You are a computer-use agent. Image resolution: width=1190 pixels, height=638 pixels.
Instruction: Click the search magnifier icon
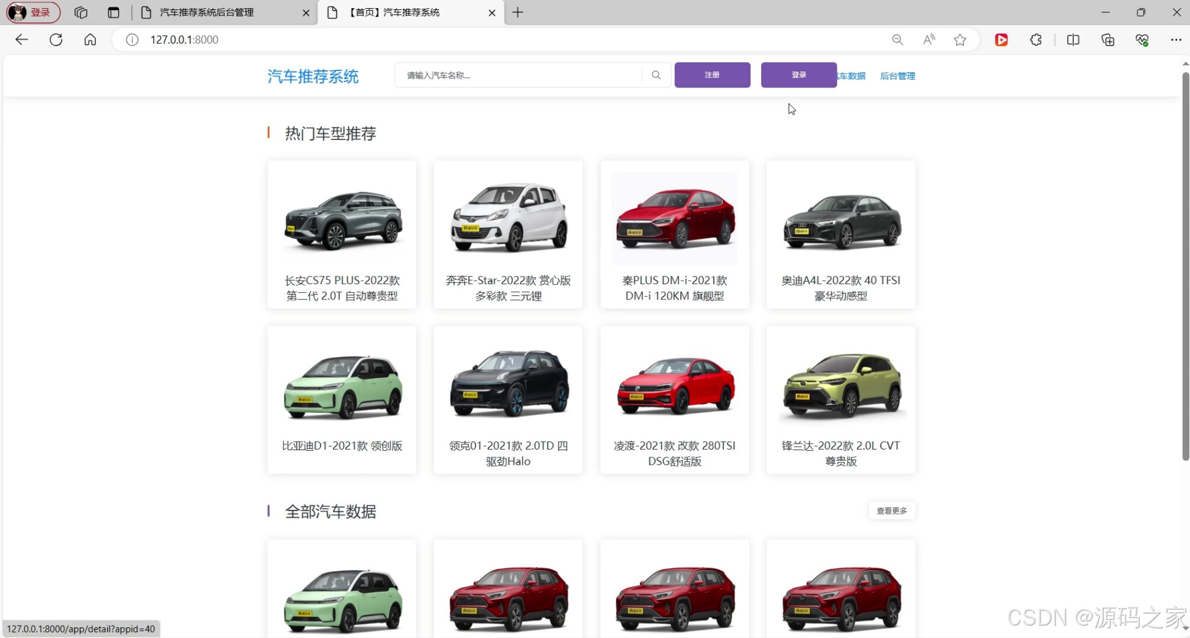pyautogui.click(x=655, y=75)
